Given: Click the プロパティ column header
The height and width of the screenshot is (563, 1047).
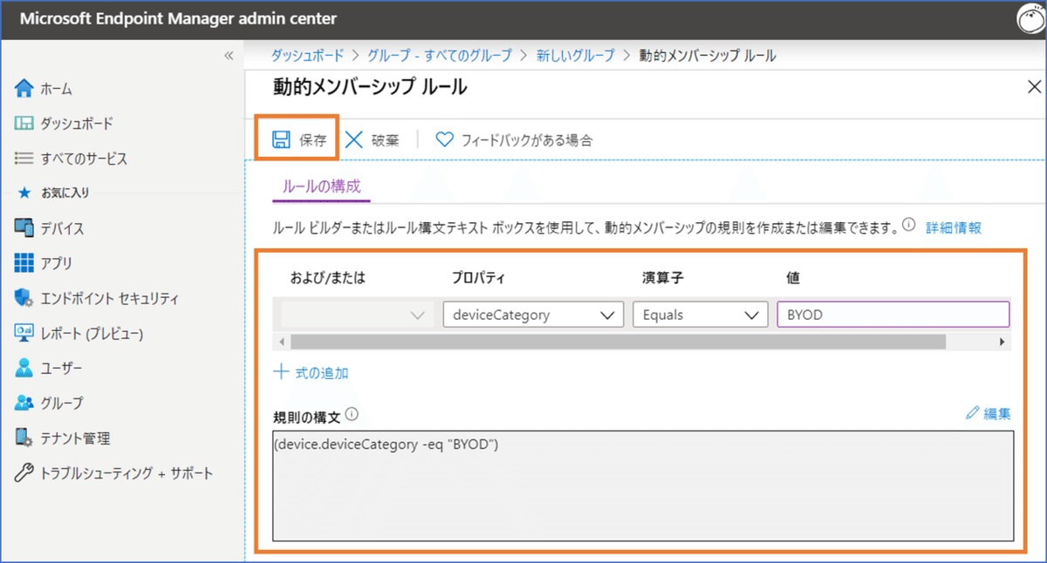Looking at the screenshot, I should click(x=476, y=277).
